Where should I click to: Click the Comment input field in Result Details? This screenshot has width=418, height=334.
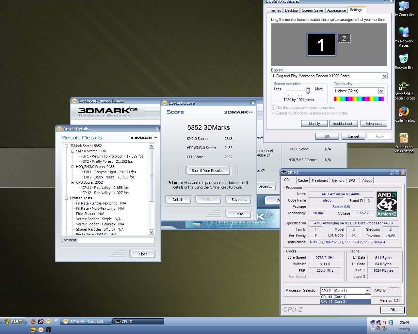tap(116, 240)
